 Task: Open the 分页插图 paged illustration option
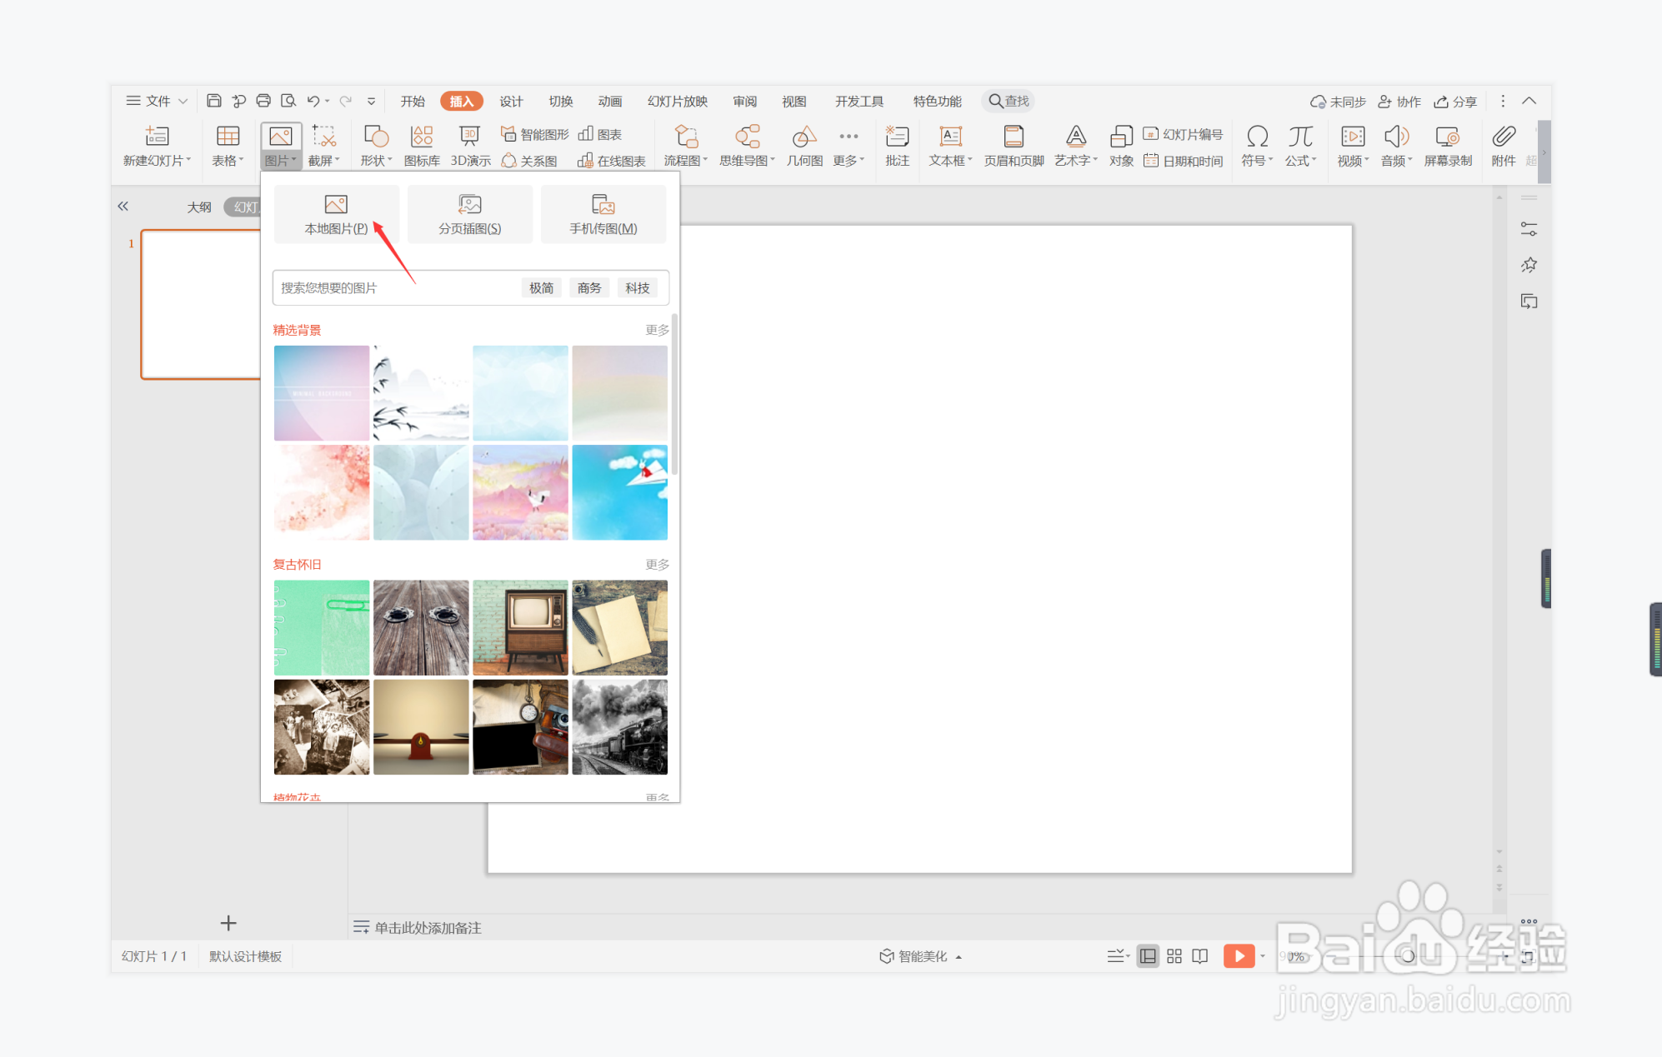tap(470, 214)
